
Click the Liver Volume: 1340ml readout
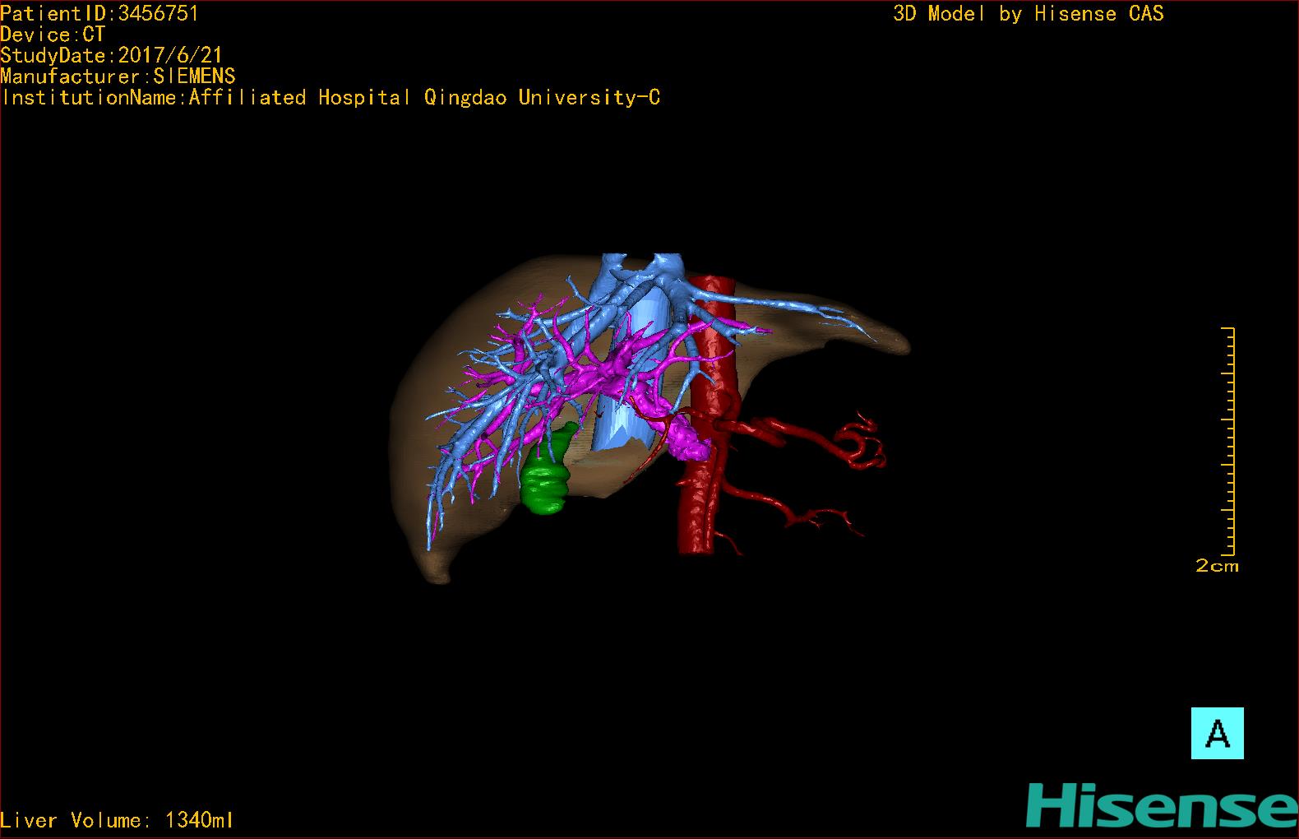pos(117,820)
